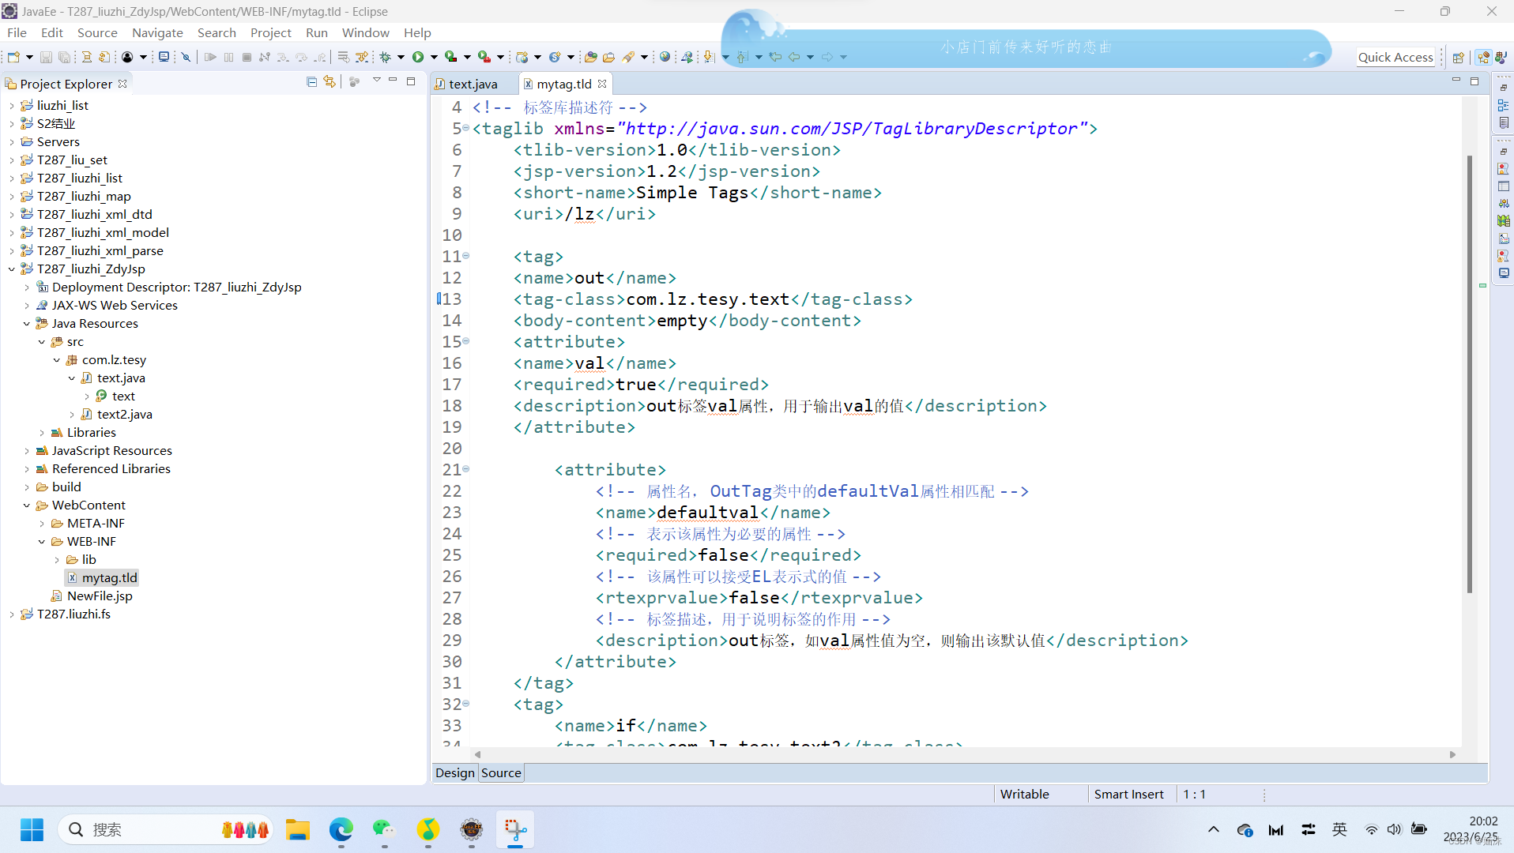Open the Web Browser globe icon

(665, 57)
